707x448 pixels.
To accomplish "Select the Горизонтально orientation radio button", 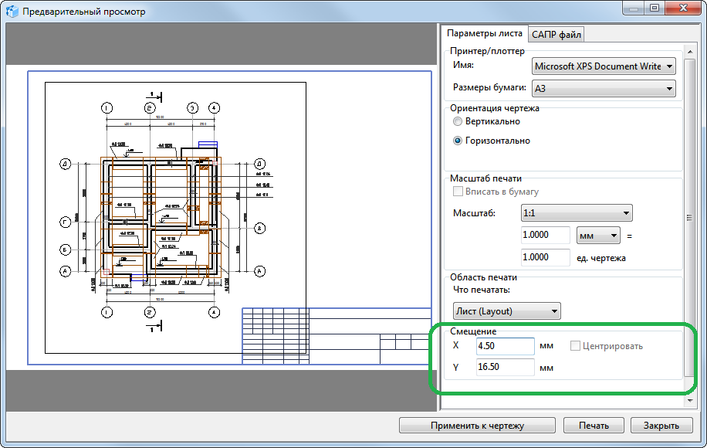I will [458, 141].
